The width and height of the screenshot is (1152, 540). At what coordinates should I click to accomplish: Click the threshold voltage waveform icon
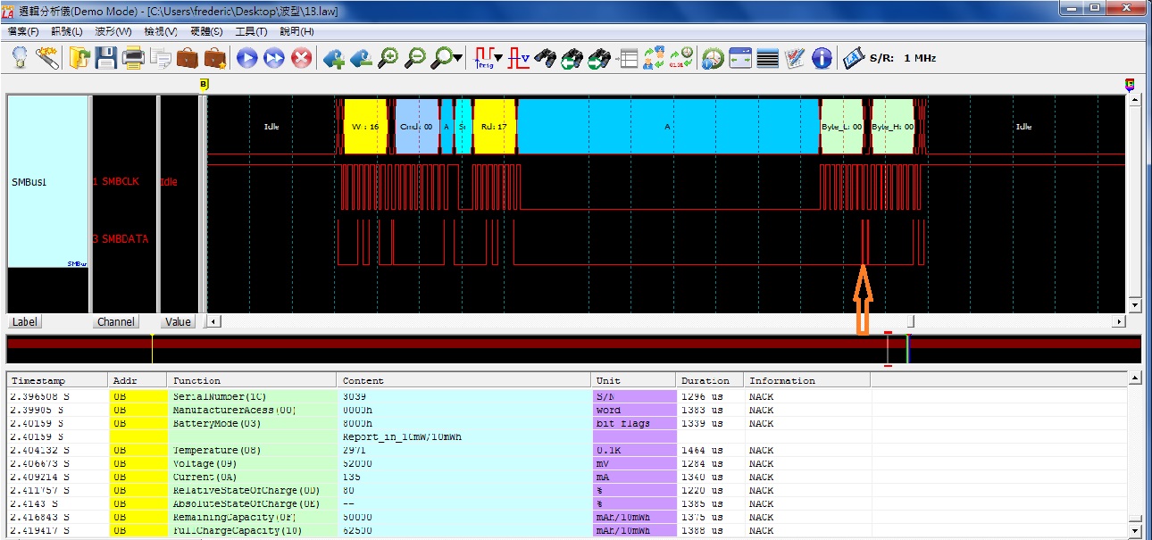519,58
